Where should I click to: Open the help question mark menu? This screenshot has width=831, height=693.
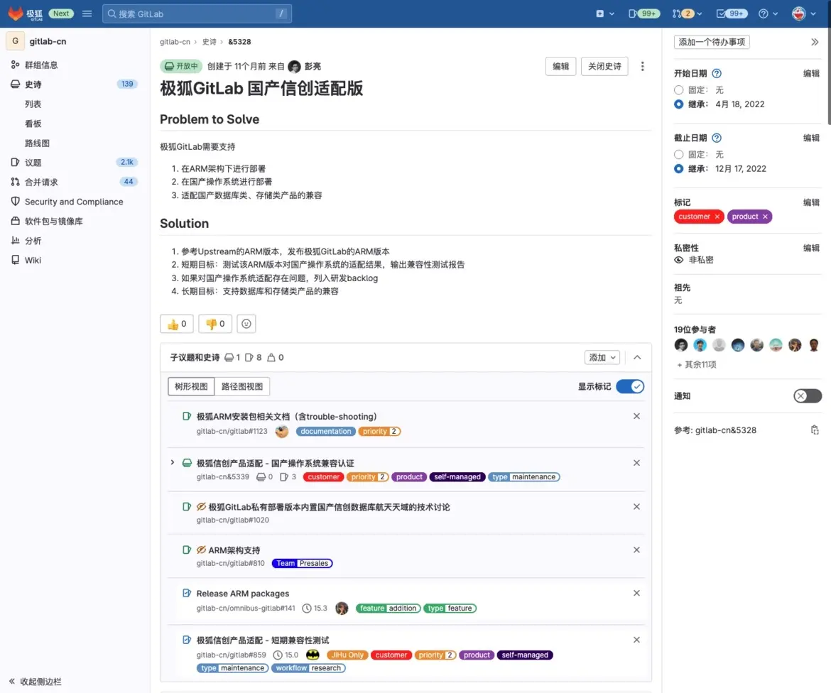tap(767, 13)
